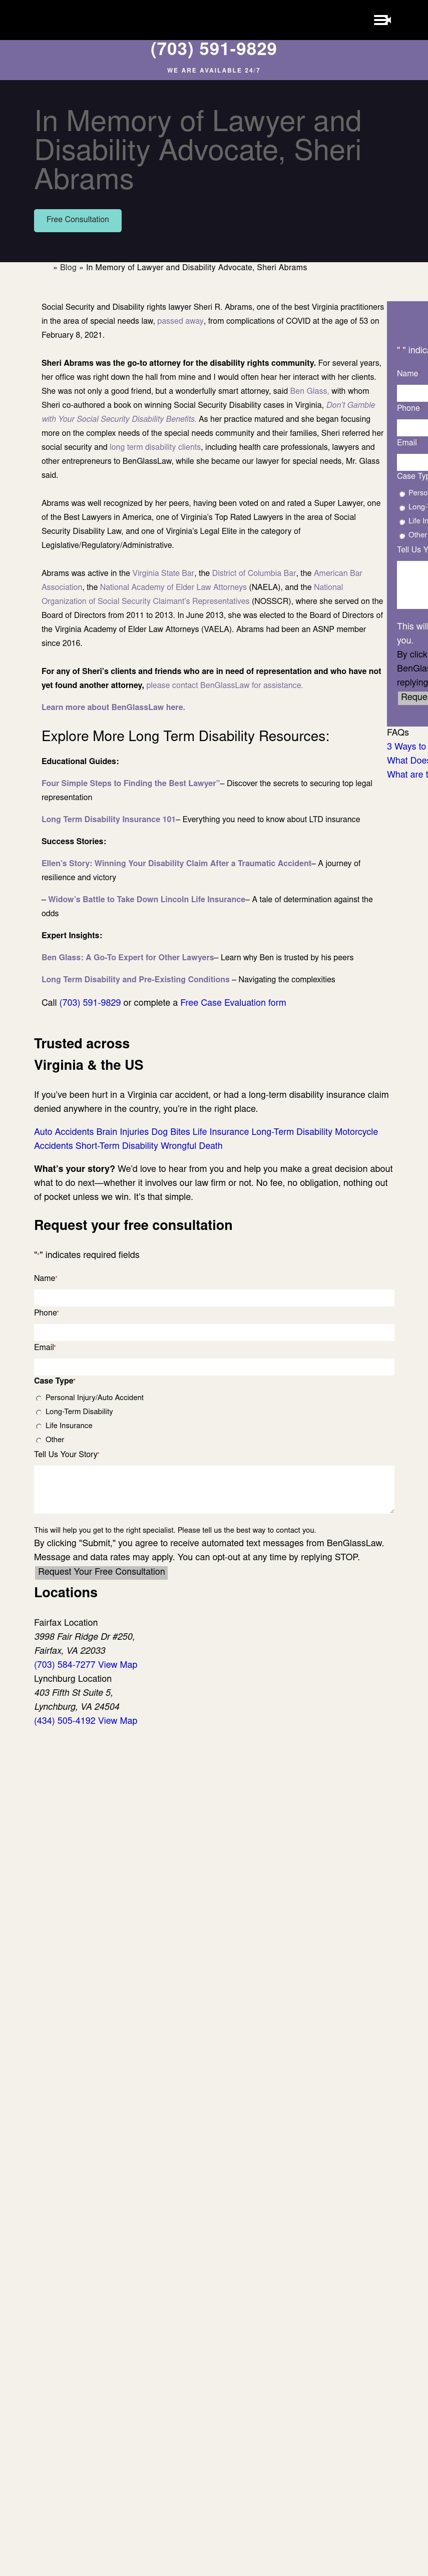Choose Life Insurance radio option
428x2576 pixels.
(39, 1426)
